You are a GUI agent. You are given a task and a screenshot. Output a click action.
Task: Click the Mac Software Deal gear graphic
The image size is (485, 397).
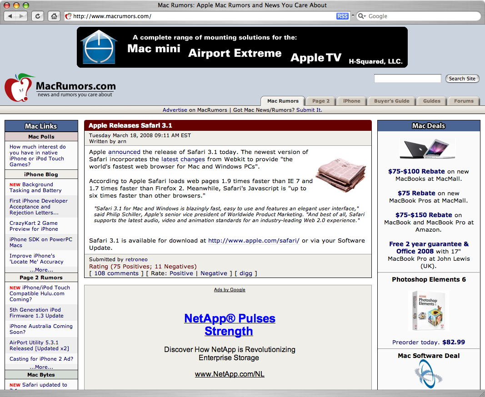[x=428, y=374]
